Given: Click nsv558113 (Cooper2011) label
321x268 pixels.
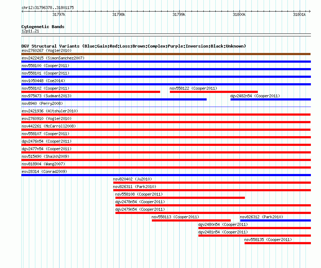Looking at the screenshot, I should tap(175, 217).
